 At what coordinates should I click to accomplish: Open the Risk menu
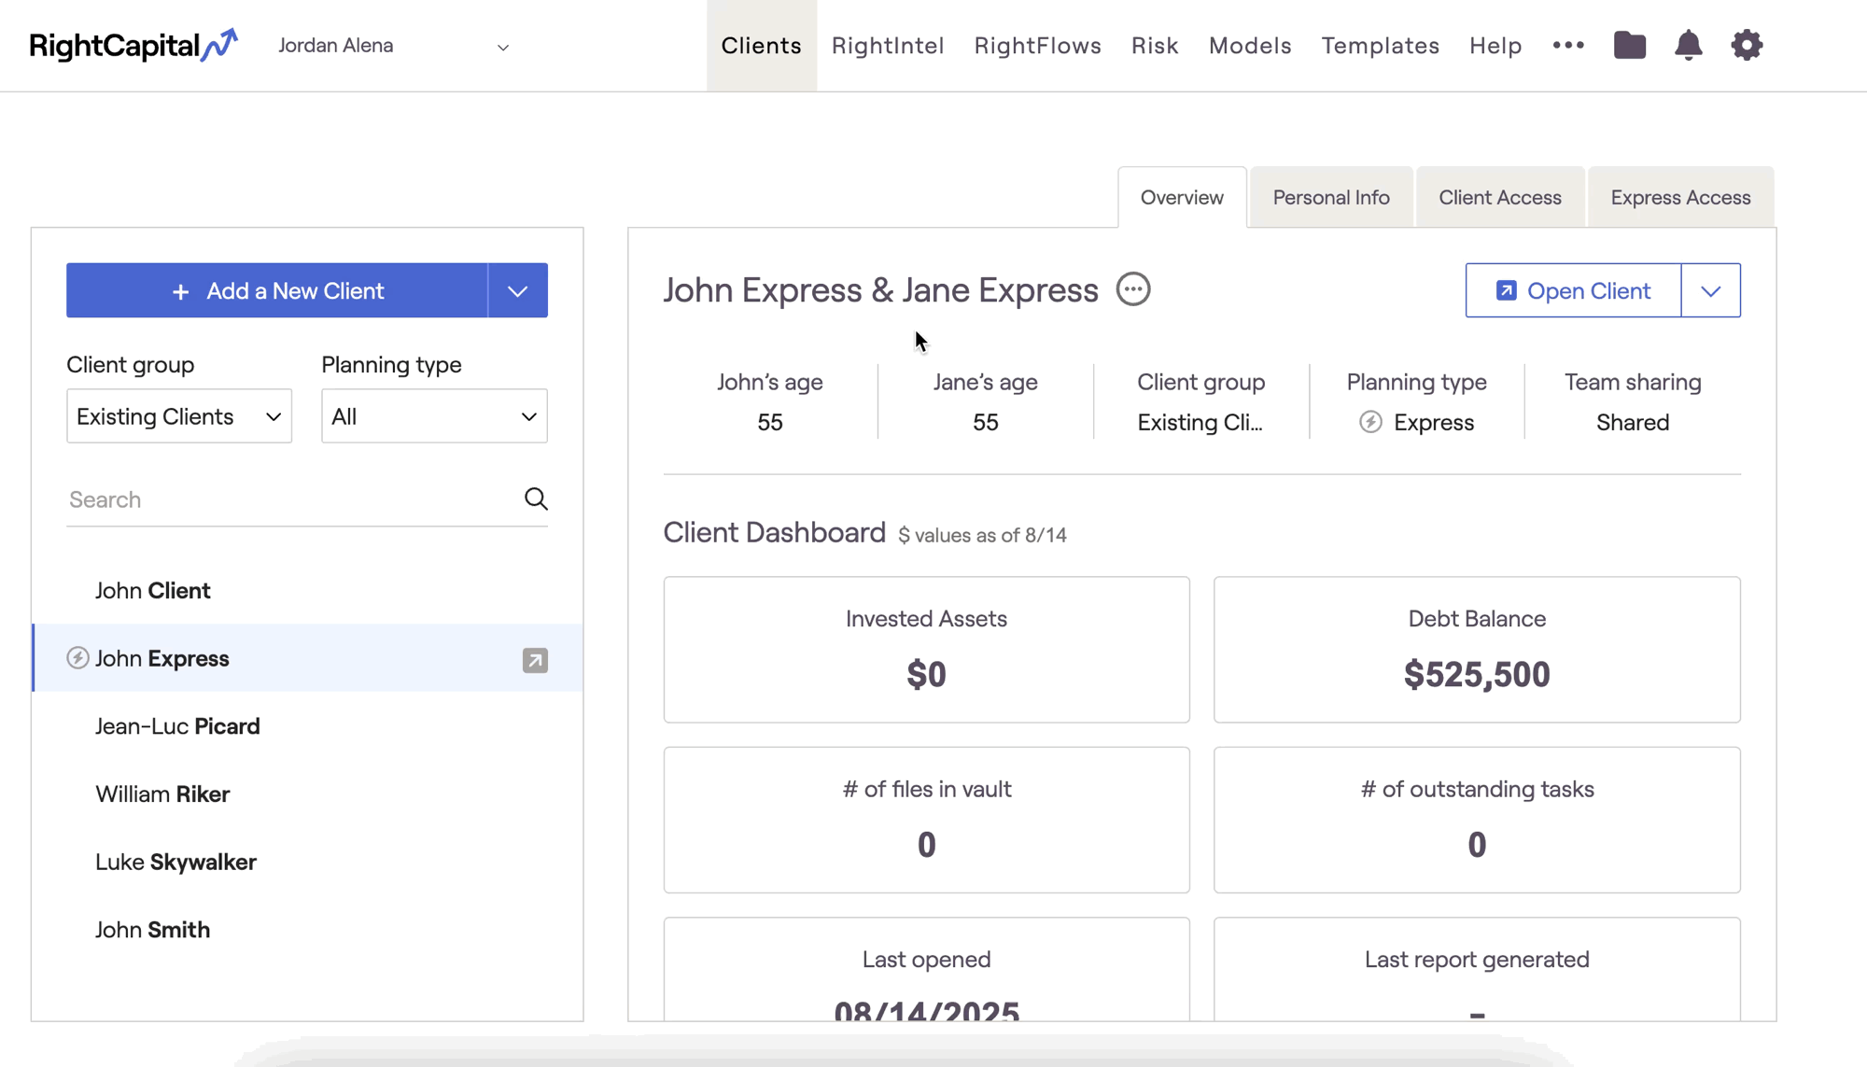1155,45
